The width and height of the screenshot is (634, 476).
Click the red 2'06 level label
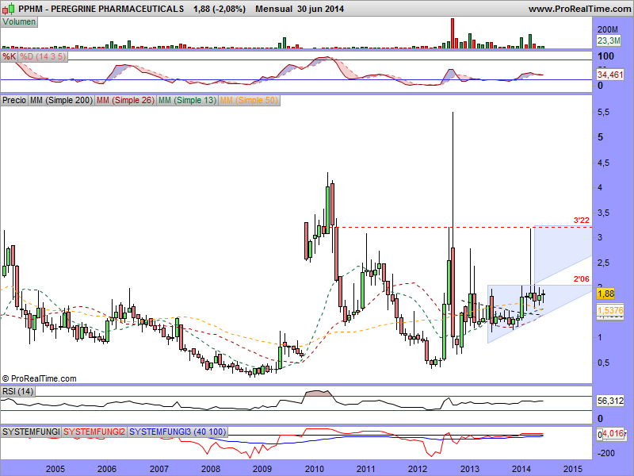582,279
